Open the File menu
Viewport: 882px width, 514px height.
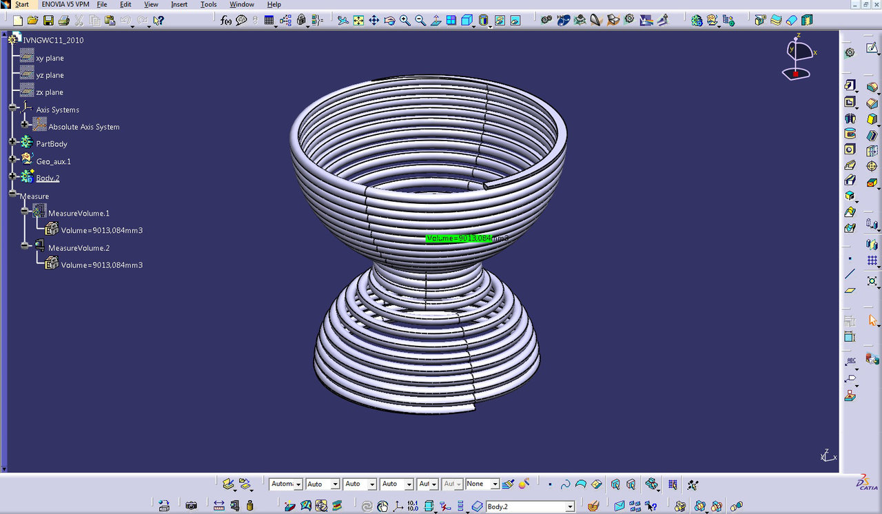point(102,4)
